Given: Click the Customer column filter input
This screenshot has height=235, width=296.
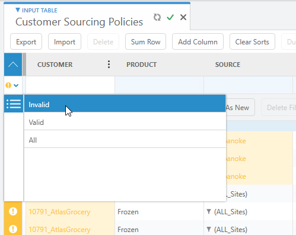Looking at the screenshot, I should (70, 85).
